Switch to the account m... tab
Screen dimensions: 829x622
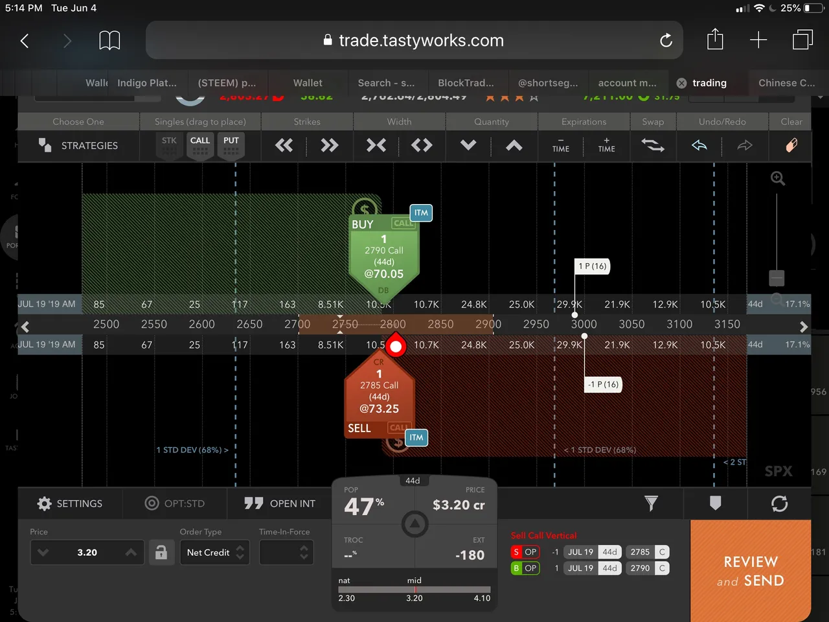pos(627,83)
